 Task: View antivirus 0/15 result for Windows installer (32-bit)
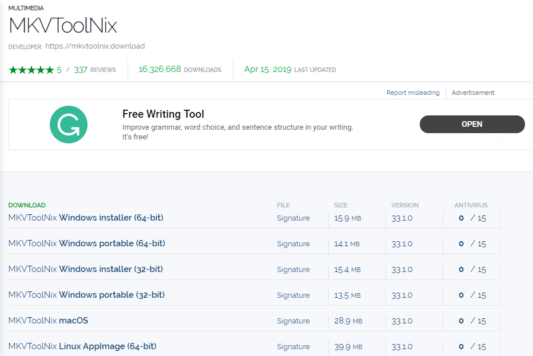pos(472,270)
